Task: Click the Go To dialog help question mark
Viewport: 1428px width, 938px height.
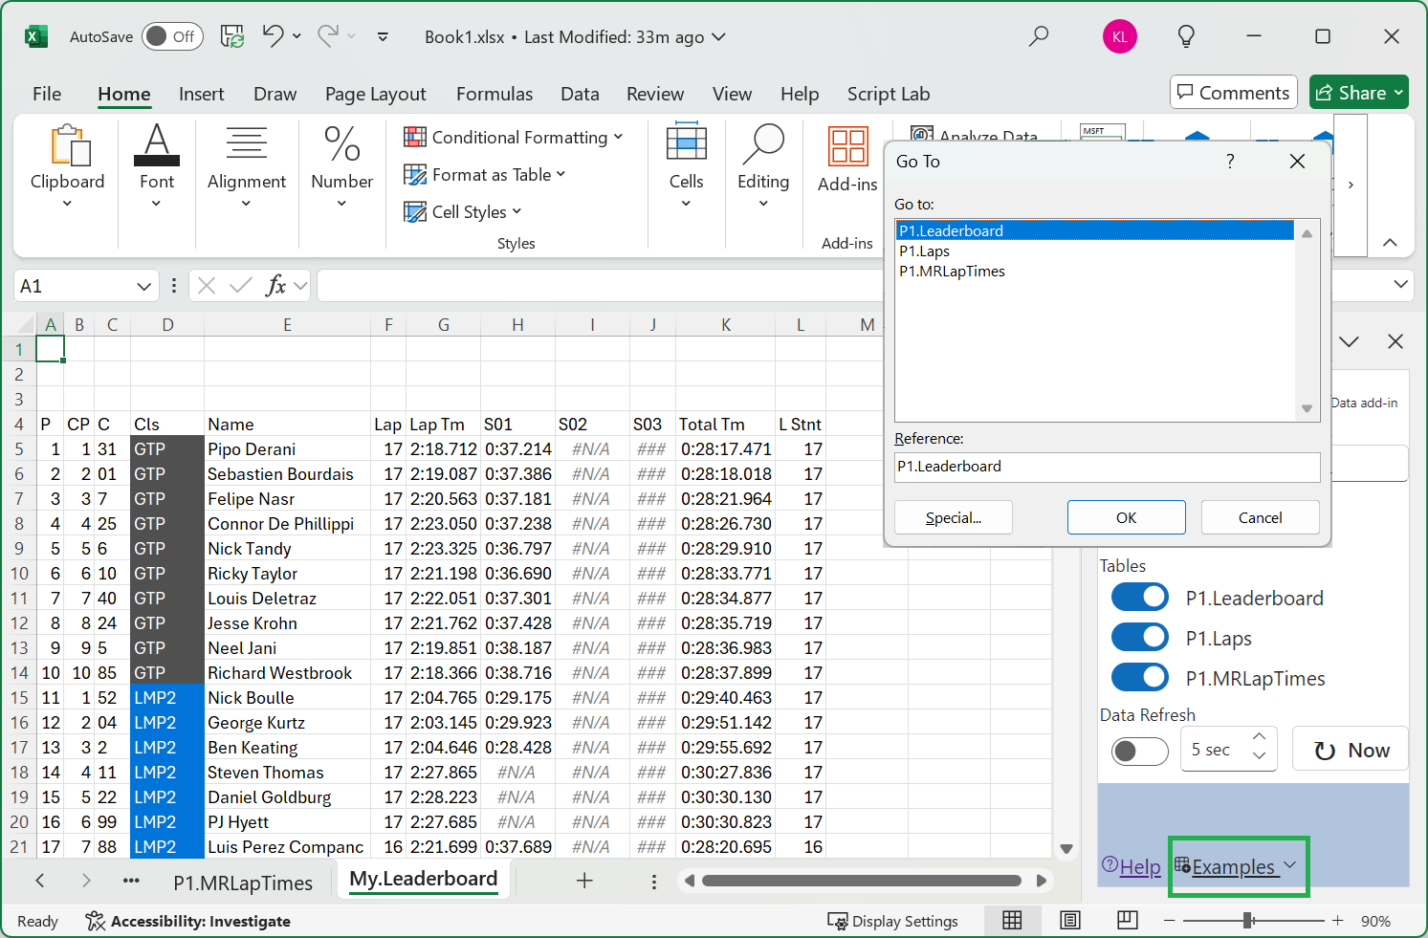Action: pos(1230,161)
